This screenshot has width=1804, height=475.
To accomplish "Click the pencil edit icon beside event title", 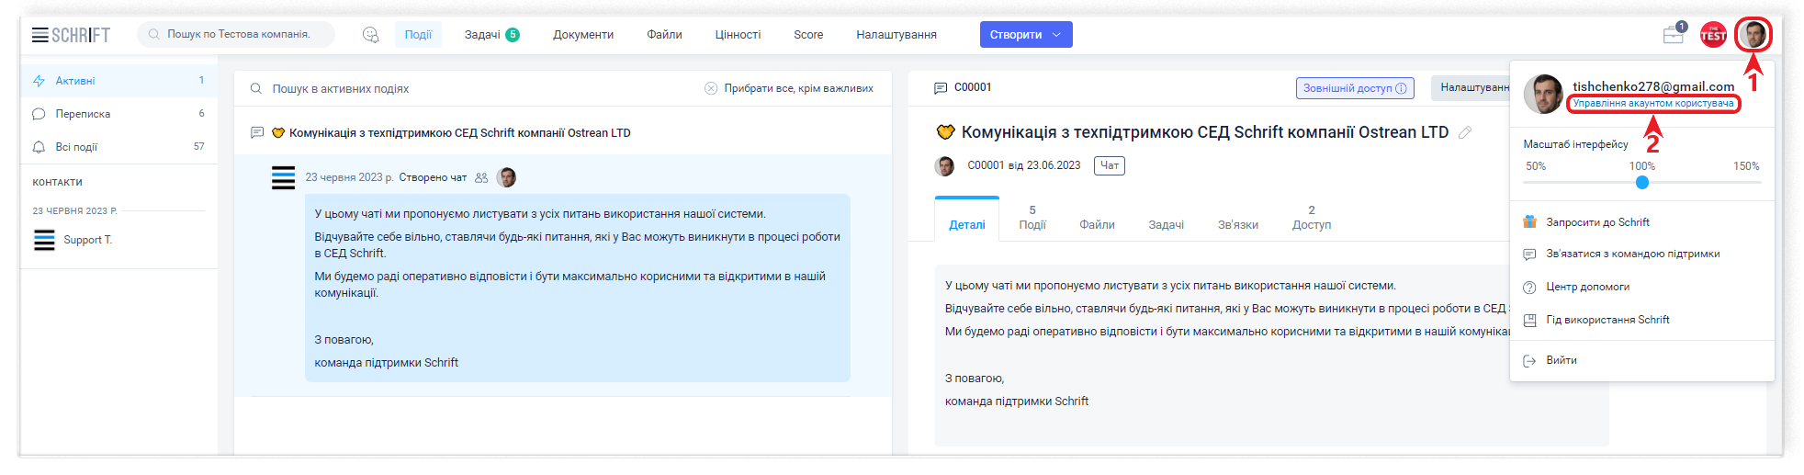I will 1465,132.
